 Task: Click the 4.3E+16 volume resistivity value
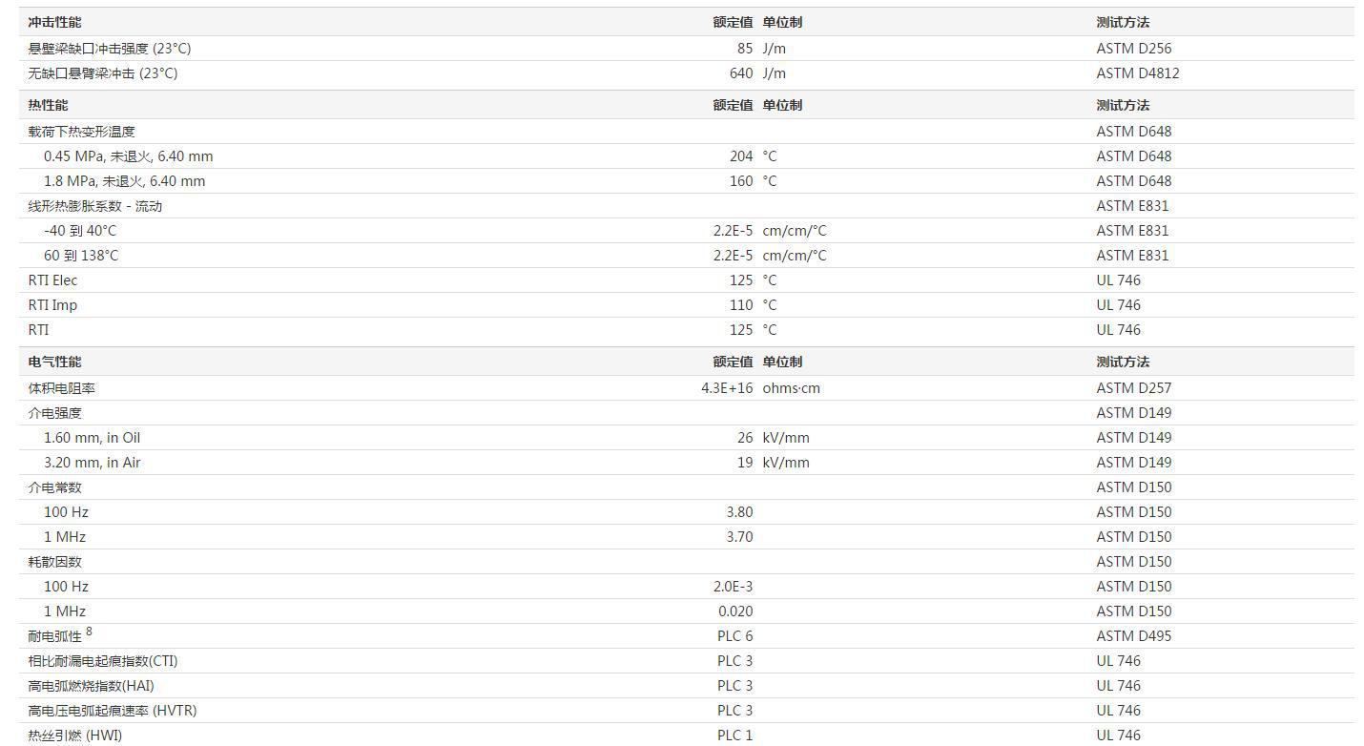click(x=727, y=388)
